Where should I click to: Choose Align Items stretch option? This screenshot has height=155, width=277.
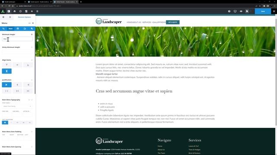[x=7, y=71]
